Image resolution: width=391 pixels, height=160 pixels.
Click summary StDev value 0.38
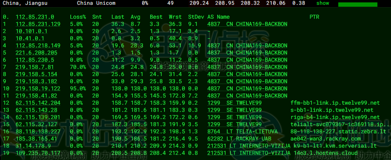(x=298, y=3)
